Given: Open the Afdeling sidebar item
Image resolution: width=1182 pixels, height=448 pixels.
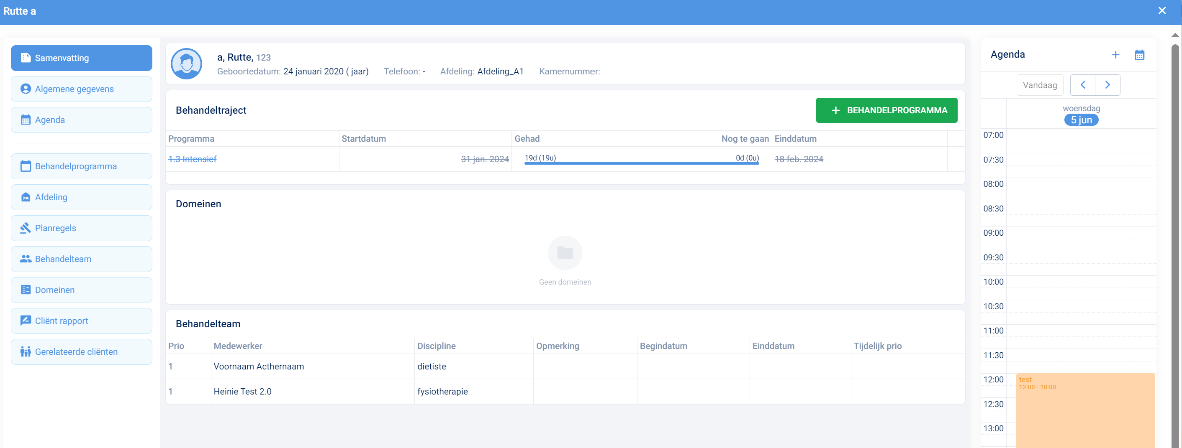Looking at the screenshot, I should (x=82, y=197).
